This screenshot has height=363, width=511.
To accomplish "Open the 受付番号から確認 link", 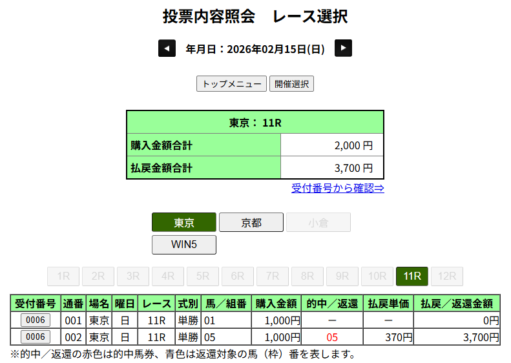I will click(x=337, y=188).
